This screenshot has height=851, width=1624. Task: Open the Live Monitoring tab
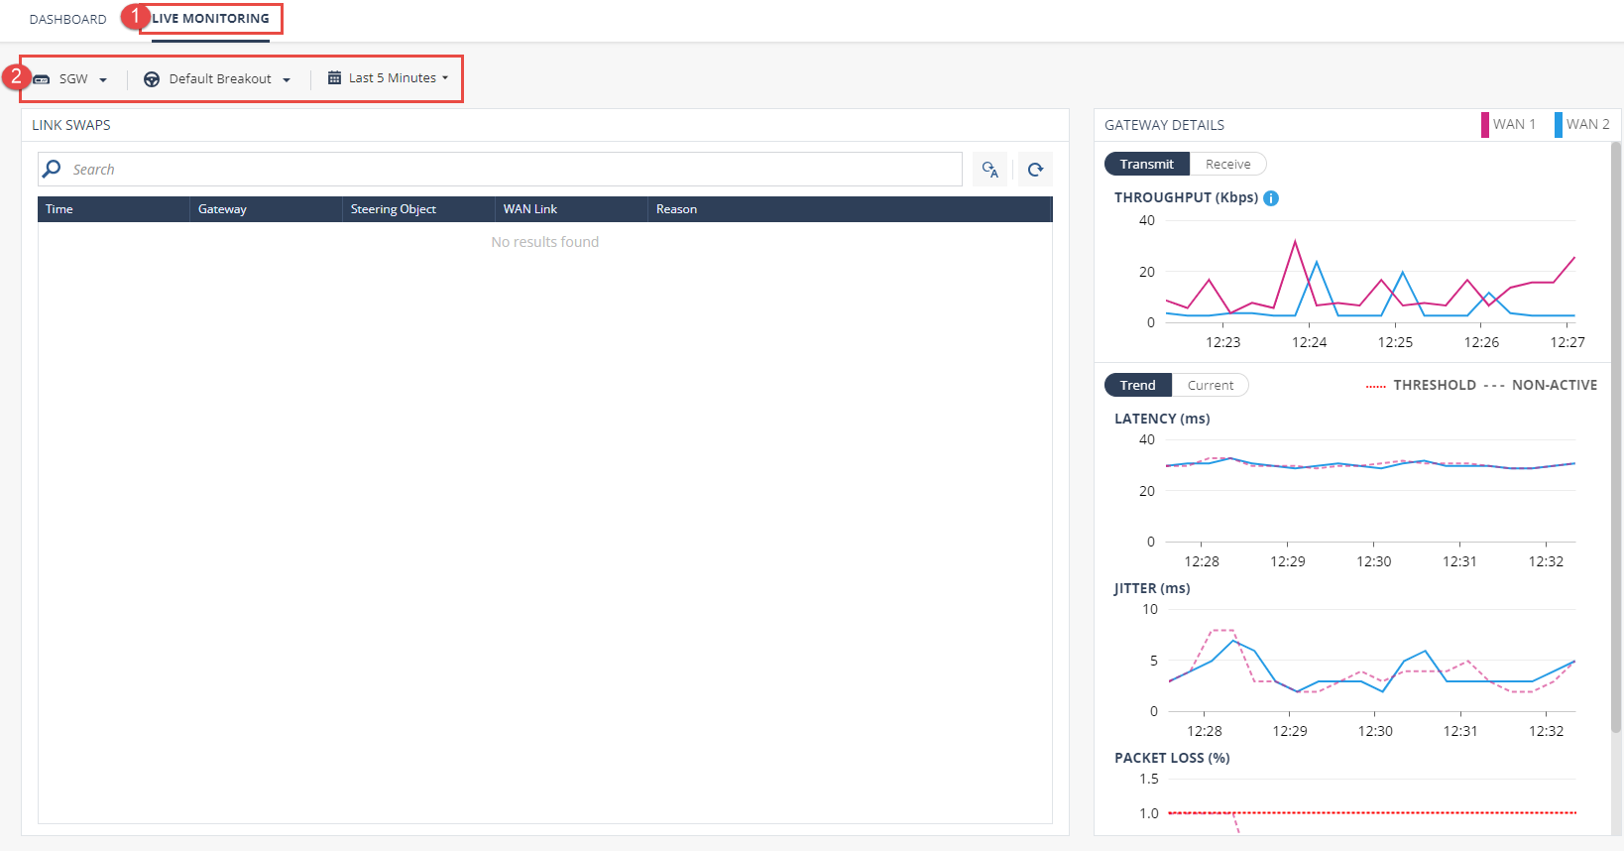coord(210,19)
